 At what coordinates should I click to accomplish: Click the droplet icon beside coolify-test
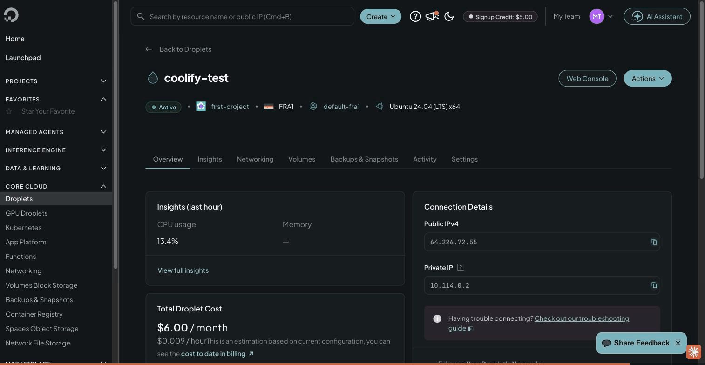coord(153,78)
